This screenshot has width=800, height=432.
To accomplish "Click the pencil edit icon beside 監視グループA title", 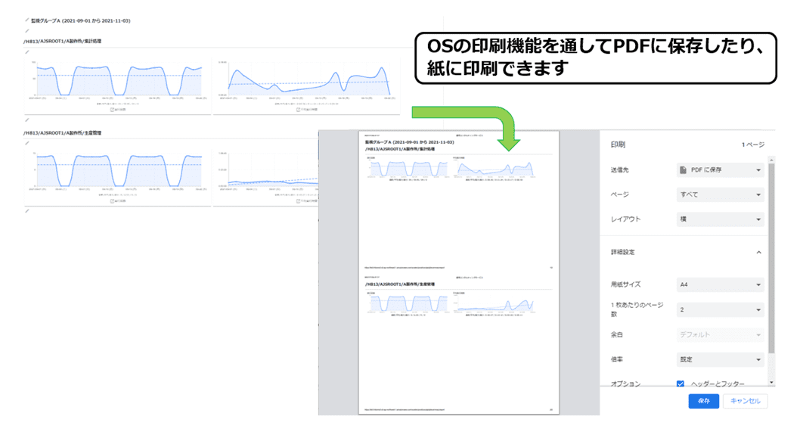I will point(26,20).
